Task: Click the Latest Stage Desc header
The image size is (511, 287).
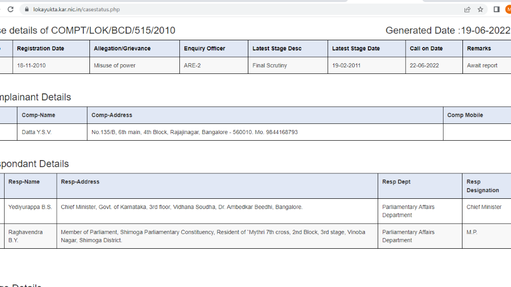Action: tap(277, 48)
